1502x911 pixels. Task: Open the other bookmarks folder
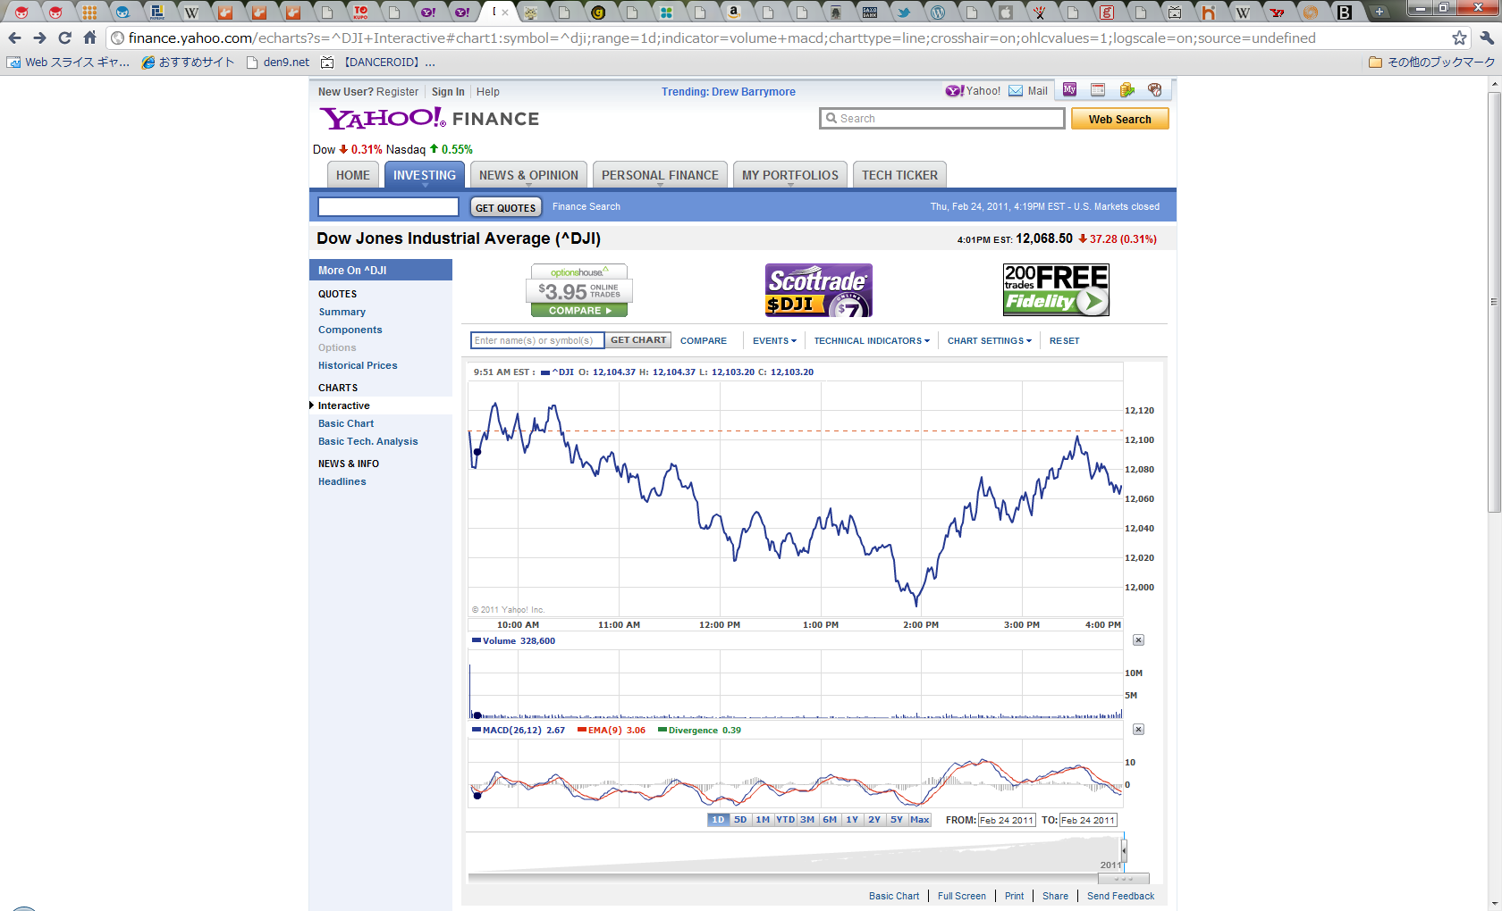pyautogui.click(x=1431, y=63)
